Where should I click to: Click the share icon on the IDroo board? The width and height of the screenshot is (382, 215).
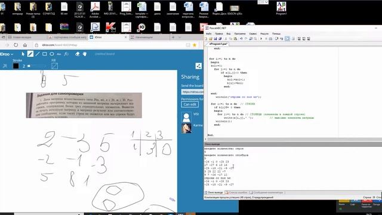(199, 66)
